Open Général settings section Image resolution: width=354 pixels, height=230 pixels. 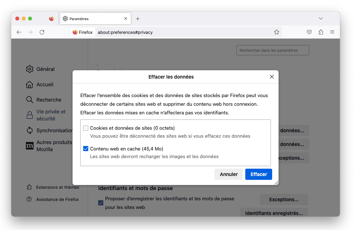45,69
